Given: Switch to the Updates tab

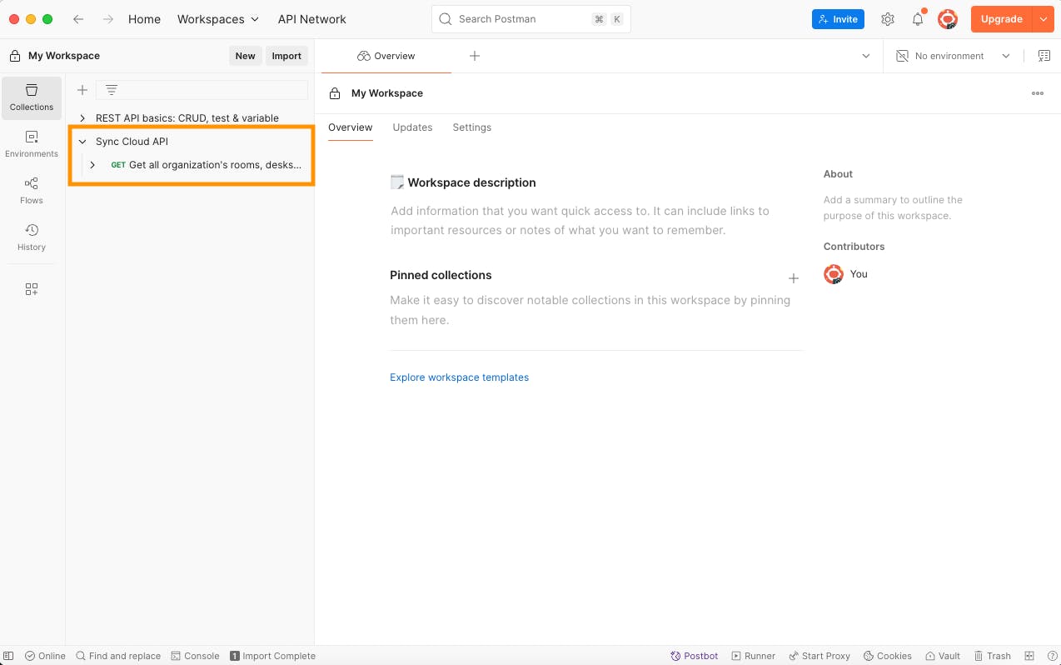Looking at the screenshot, I should tap(412, 127).
